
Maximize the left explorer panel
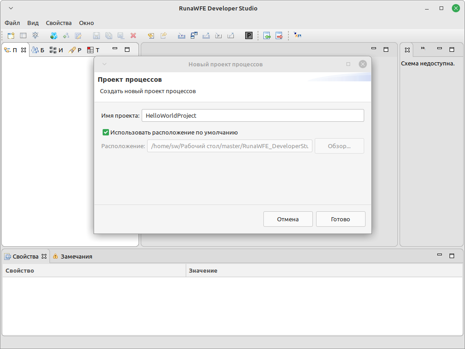(x=127, y=50)
